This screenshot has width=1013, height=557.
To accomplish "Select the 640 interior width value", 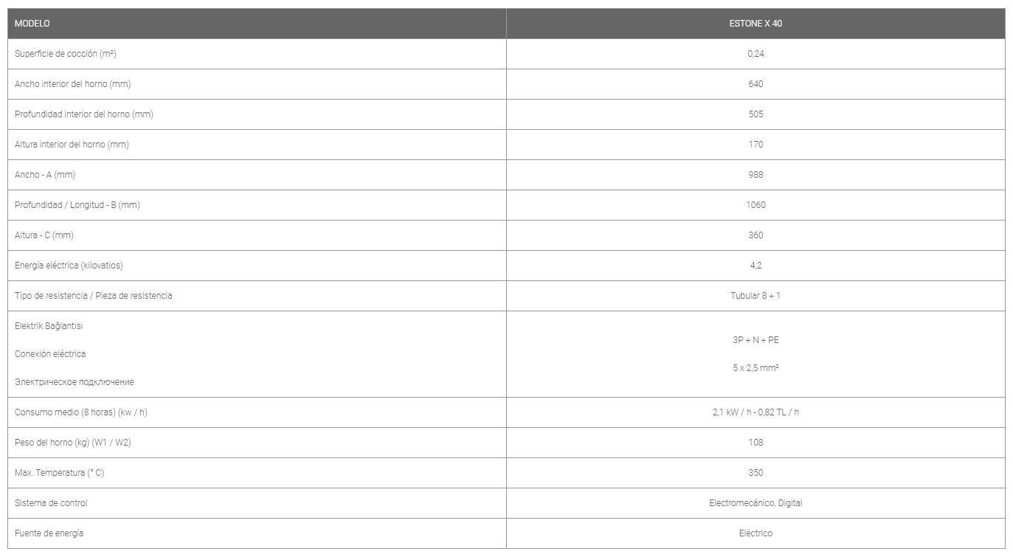I will coord(756,84).
